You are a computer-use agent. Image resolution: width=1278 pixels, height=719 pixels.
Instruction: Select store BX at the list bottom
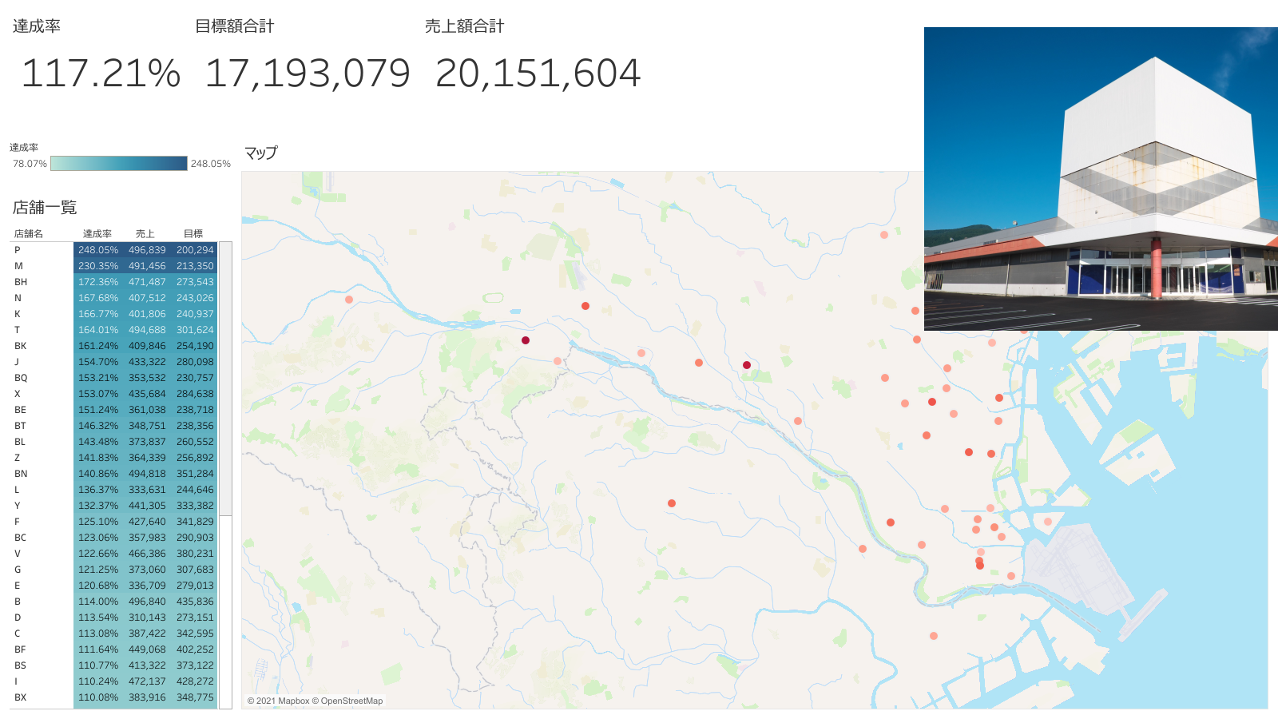pyautogui.click(x=21, y=697)
